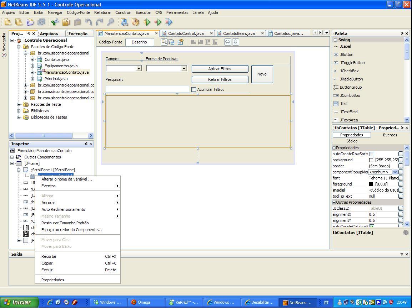Click the background property color swatch

[x=371, y=160]
